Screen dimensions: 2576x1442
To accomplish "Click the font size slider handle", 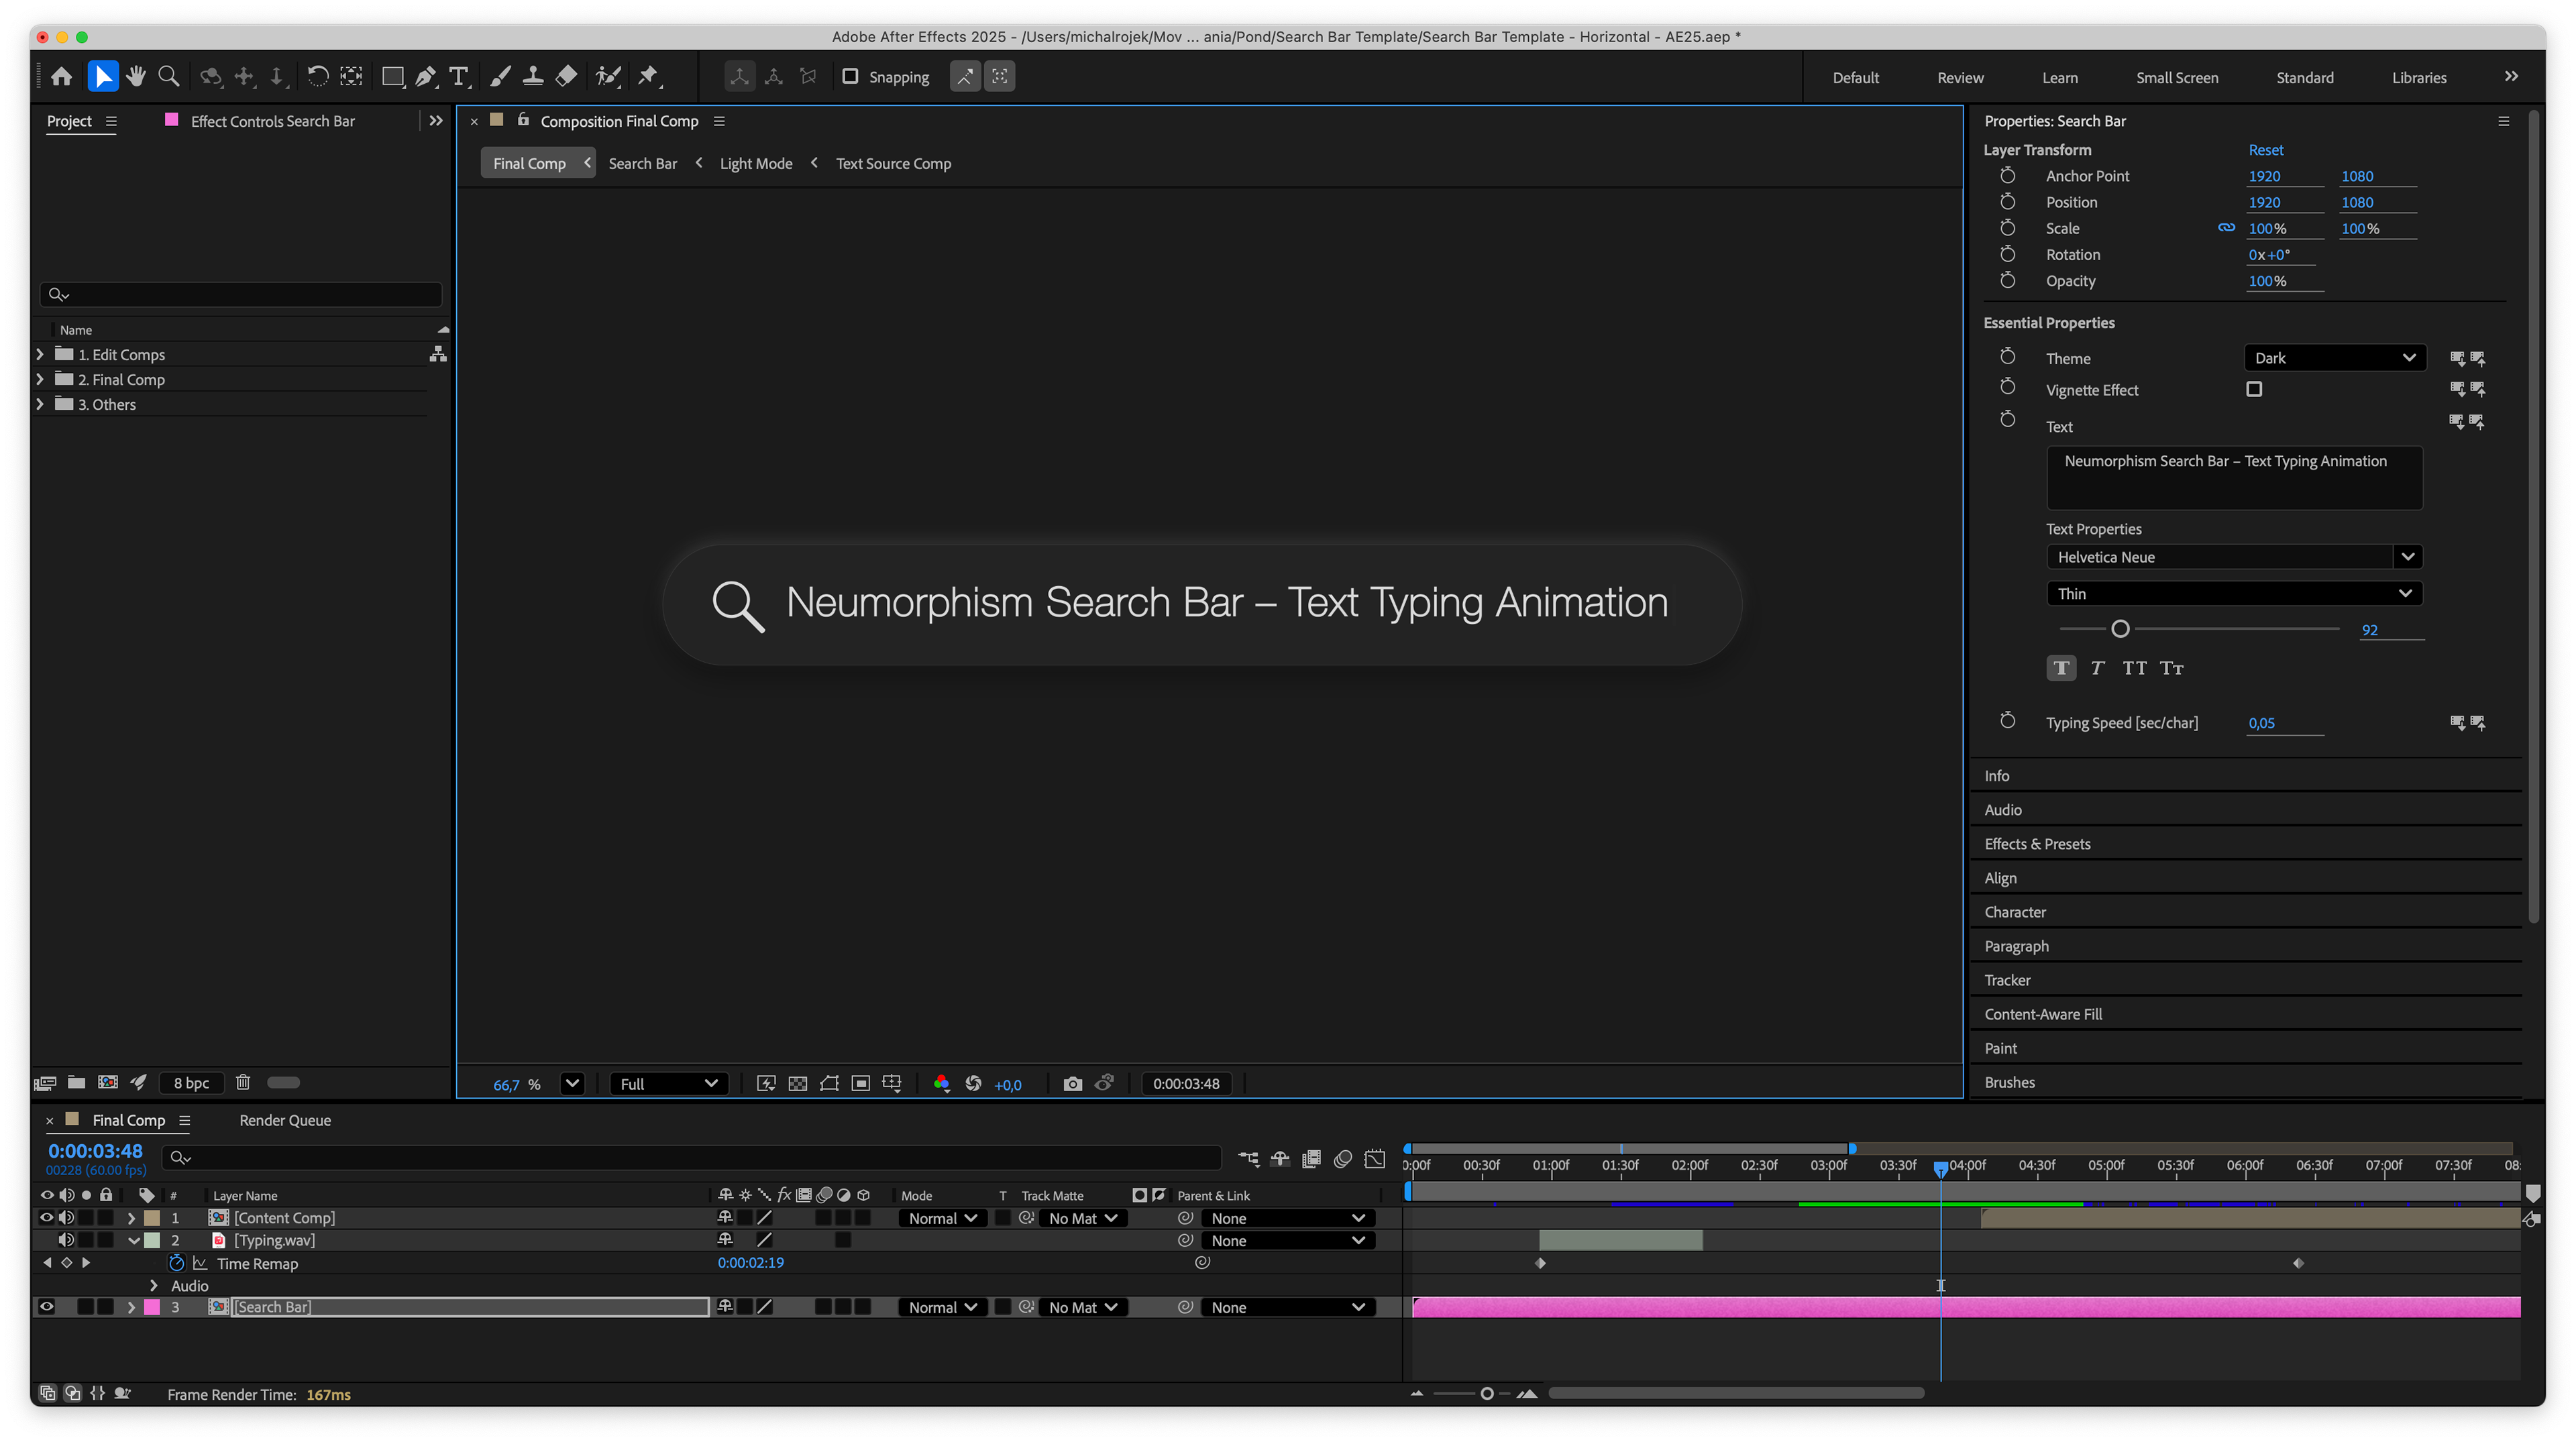I will tap(2120, 629).
